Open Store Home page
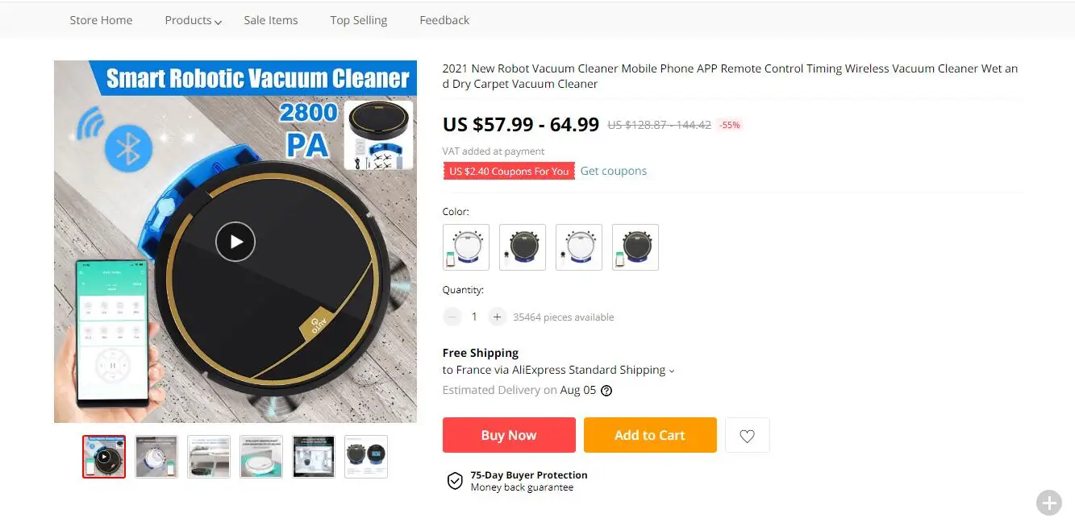The image size is (1075, 522). pos(101,20)
